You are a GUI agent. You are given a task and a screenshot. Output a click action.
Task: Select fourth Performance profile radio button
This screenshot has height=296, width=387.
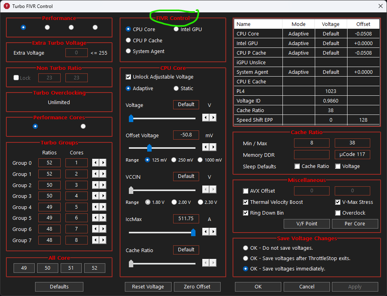[x=95, y=27]
